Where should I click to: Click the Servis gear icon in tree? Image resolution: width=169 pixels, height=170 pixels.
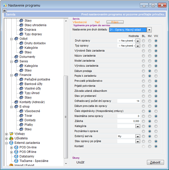click(16, 61)
